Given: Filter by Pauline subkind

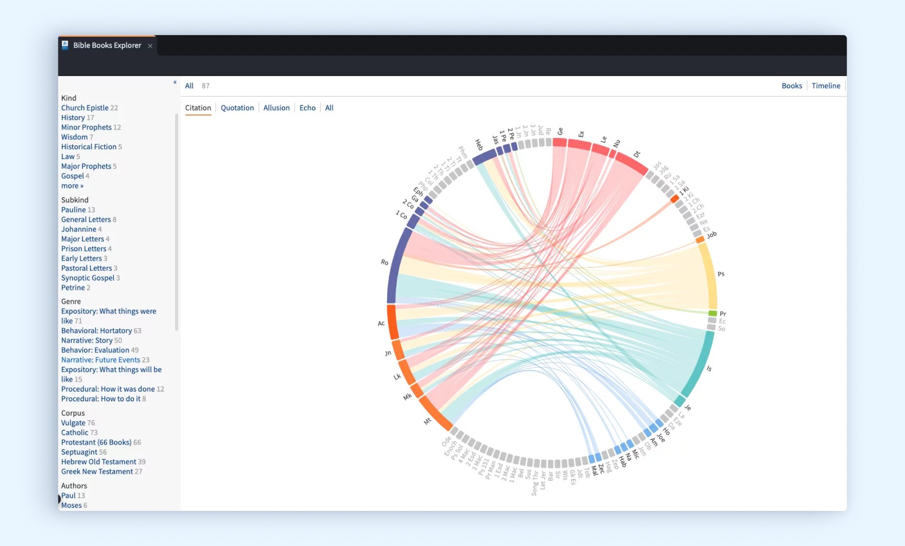Looking at the screenshot, I should 74,210.
